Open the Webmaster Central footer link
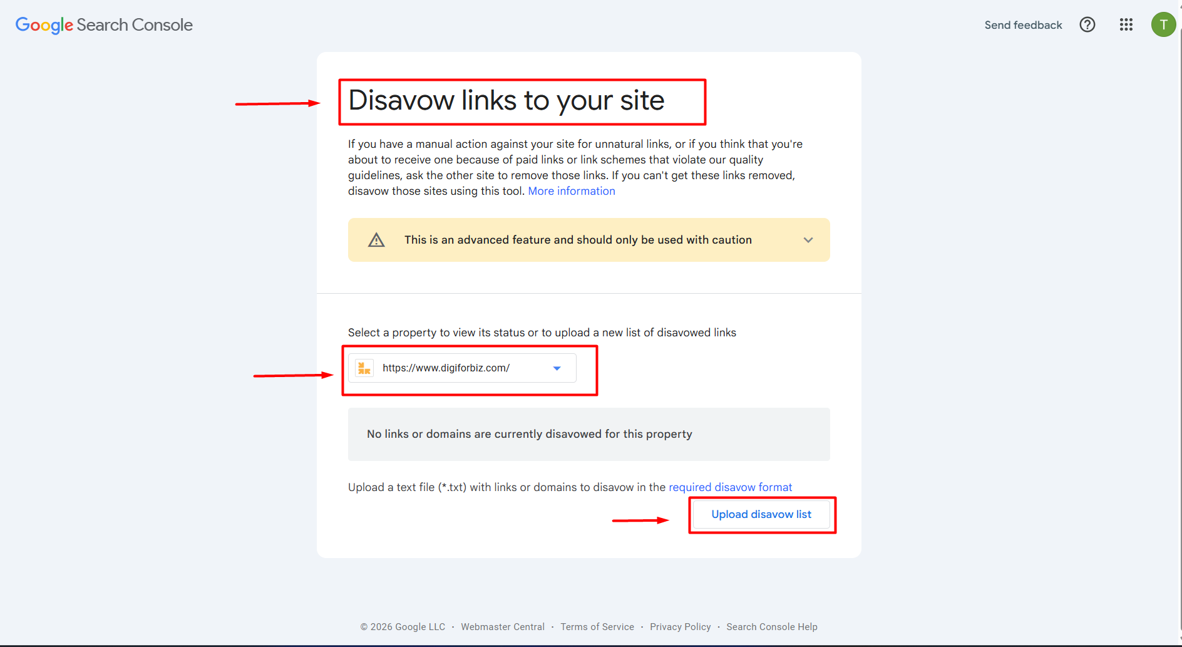The image size is (1182, 647). [503, 627]
